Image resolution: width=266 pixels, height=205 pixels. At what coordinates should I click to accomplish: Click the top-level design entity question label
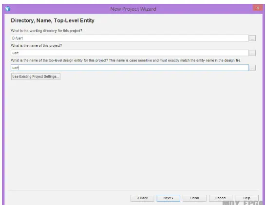click(x=126, y=60)
